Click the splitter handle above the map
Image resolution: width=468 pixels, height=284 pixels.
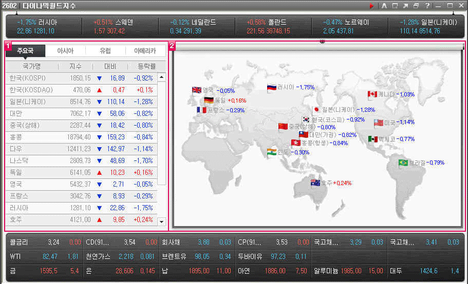click(x=322, y=42)
